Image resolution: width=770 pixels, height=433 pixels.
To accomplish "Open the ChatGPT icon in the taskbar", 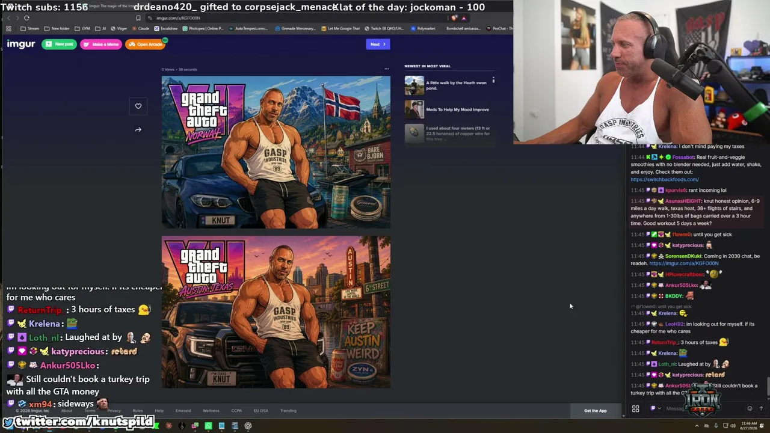I will 248,426.
